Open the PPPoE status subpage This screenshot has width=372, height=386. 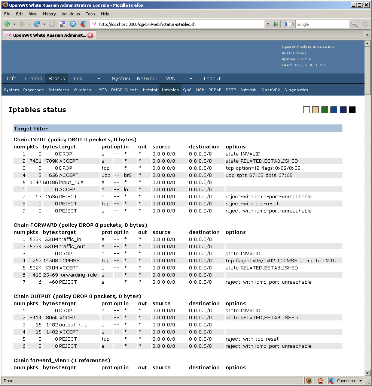click(x=215, y=90)
